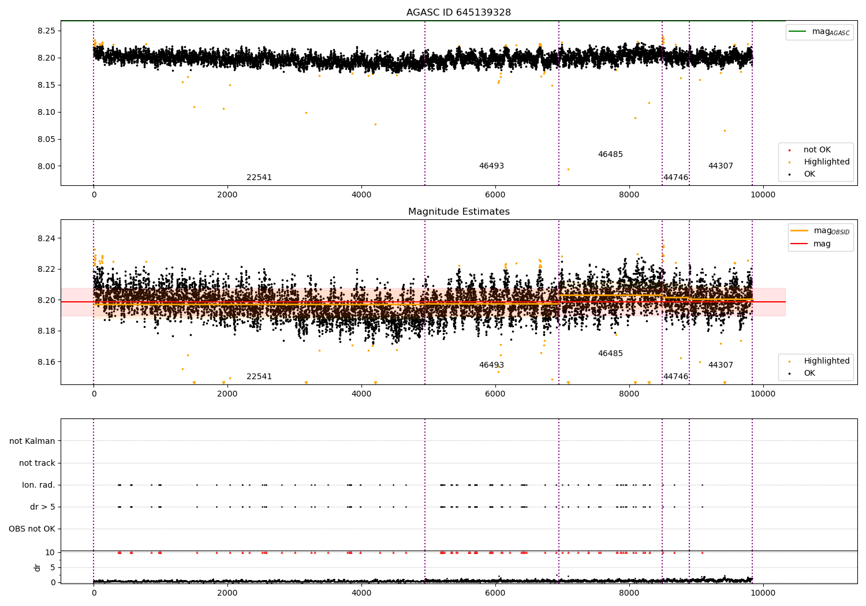This screenshot has width=866, height=606.
Task: Click 'Highlighted' legend entry in top plot
Action: click(820, 162)
